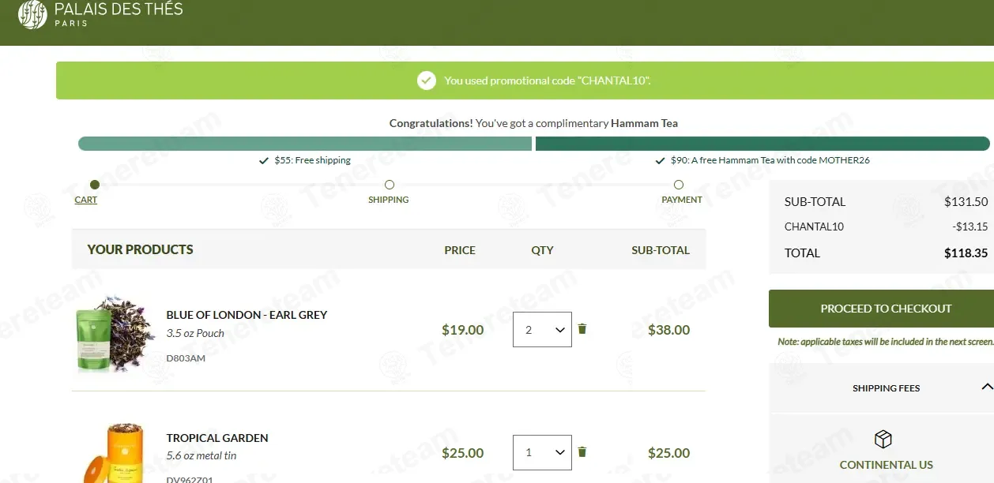The image size is (994, 483).
Task: Go to the PAYMENT step label
Action: coord(682,200)
